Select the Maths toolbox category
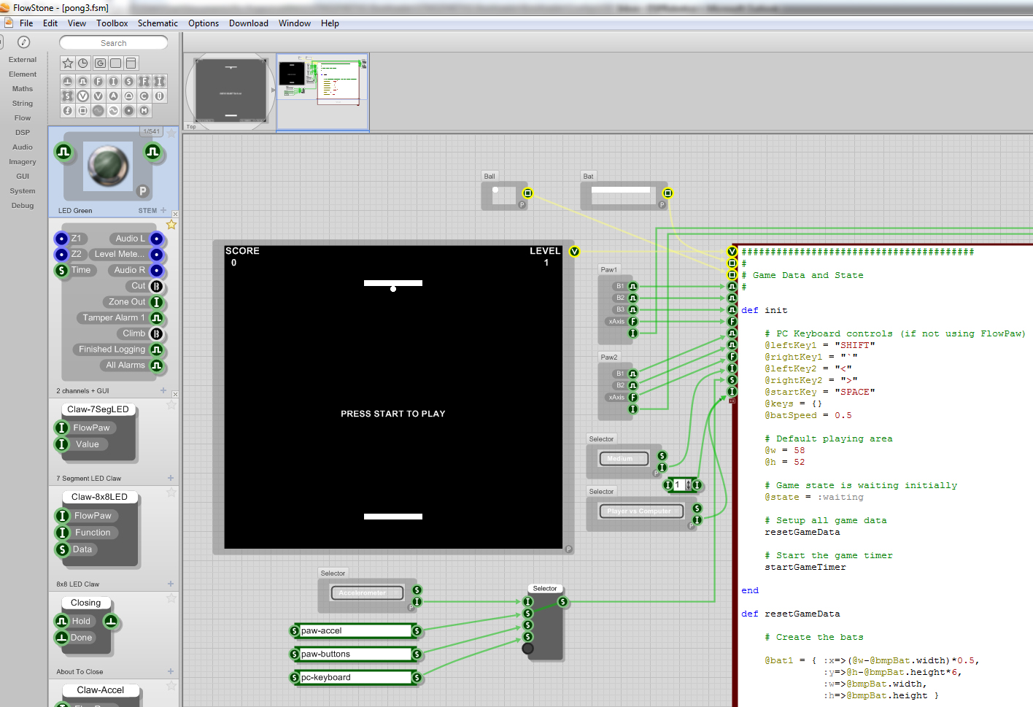 tap(23, 89)
